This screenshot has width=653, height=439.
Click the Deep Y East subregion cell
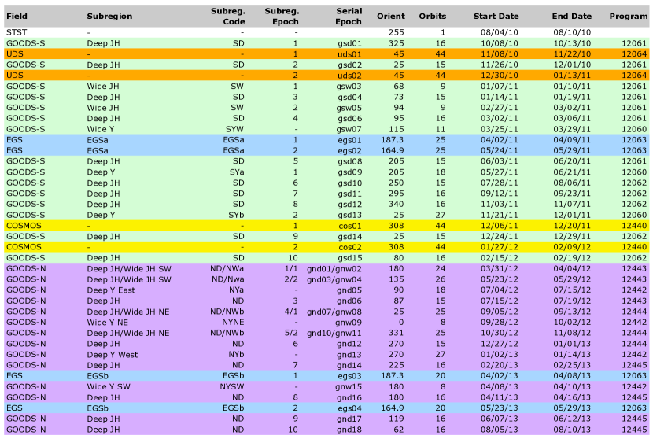click(111, 290)
